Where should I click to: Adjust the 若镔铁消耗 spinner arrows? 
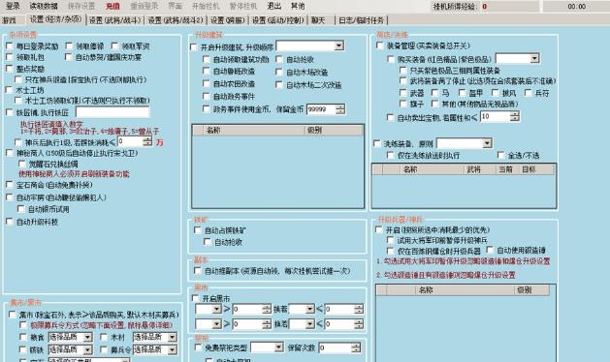(147, 141)
